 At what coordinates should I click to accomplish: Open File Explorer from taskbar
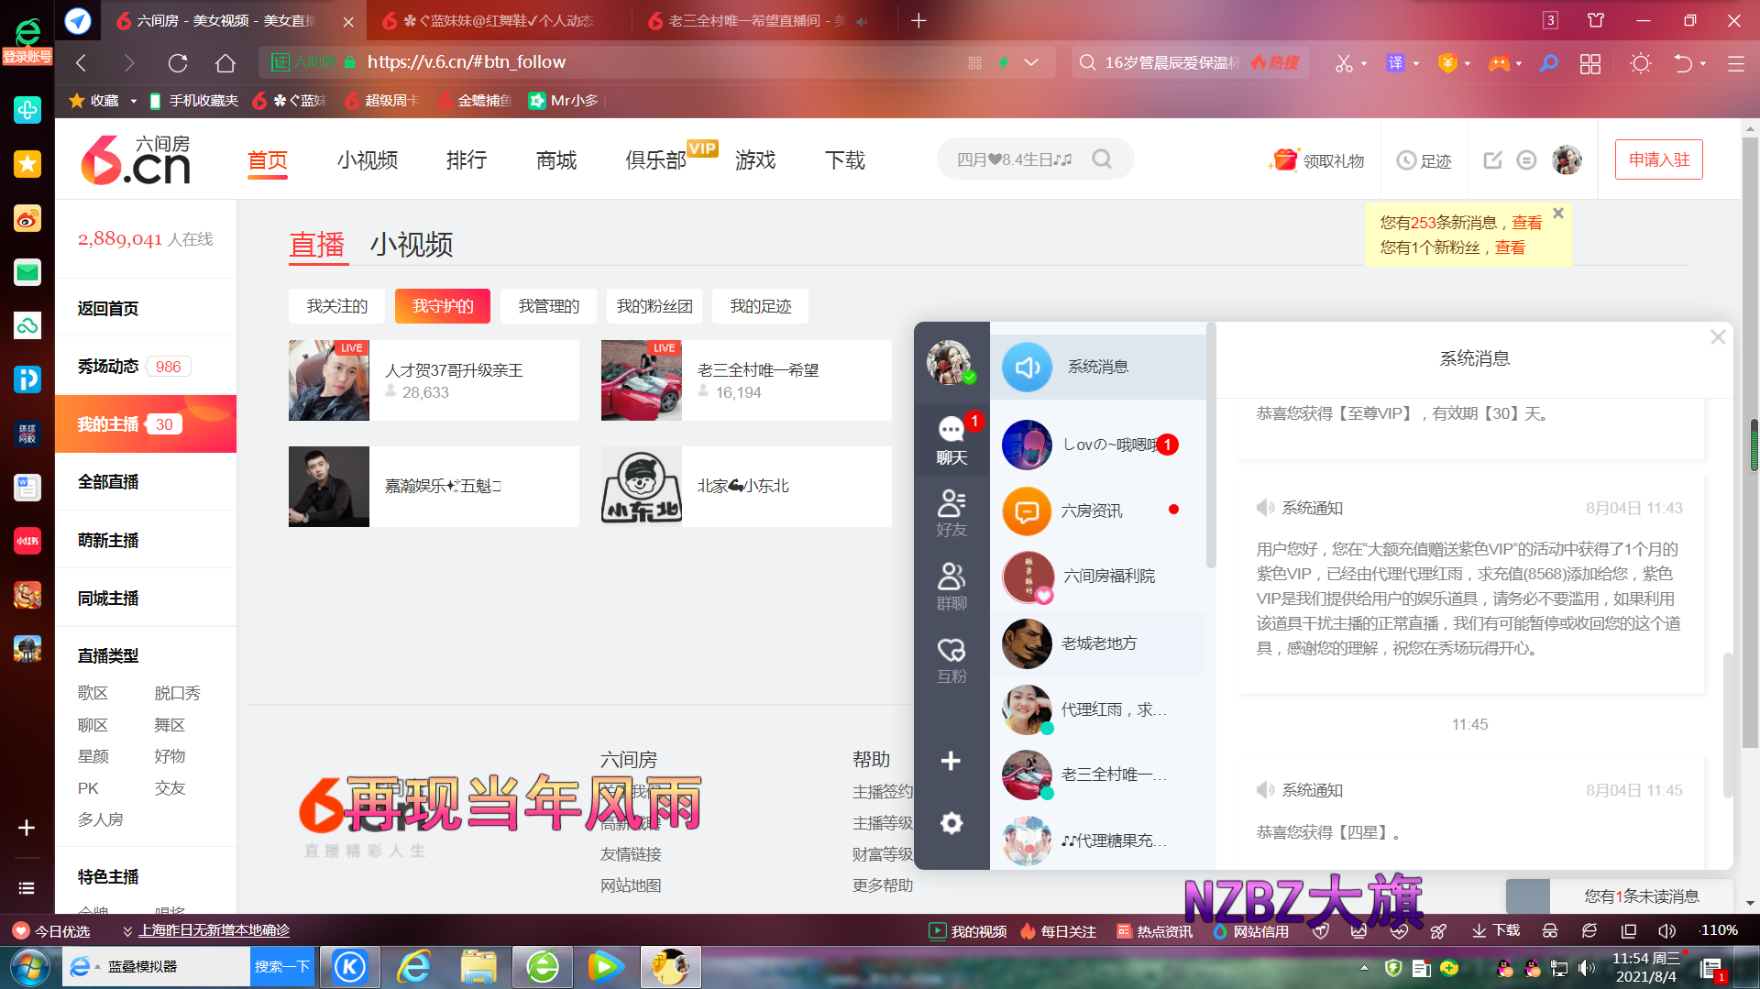[x=478, y=967]
